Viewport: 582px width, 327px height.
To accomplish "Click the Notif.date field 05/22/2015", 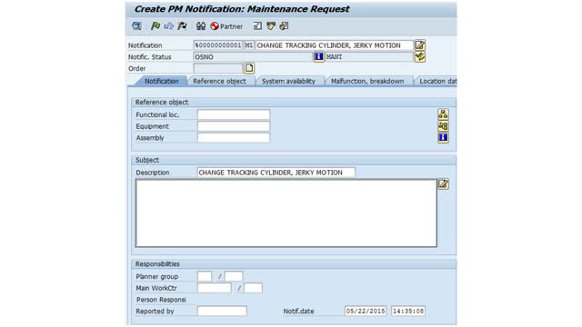I will (366, 311).
